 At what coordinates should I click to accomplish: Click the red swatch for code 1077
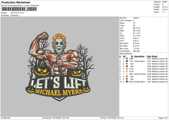[127, 59]
